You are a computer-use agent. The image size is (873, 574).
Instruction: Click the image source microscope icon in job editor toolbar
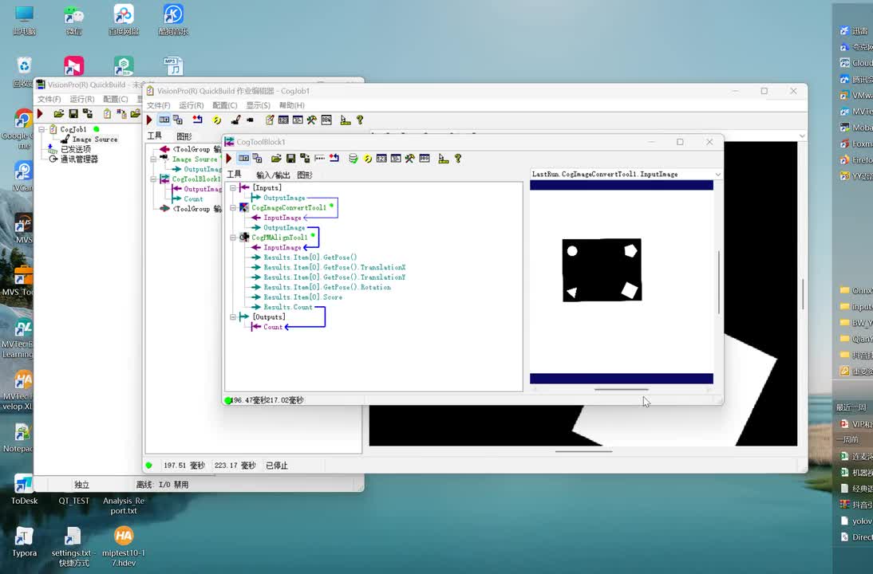(235, 120)
